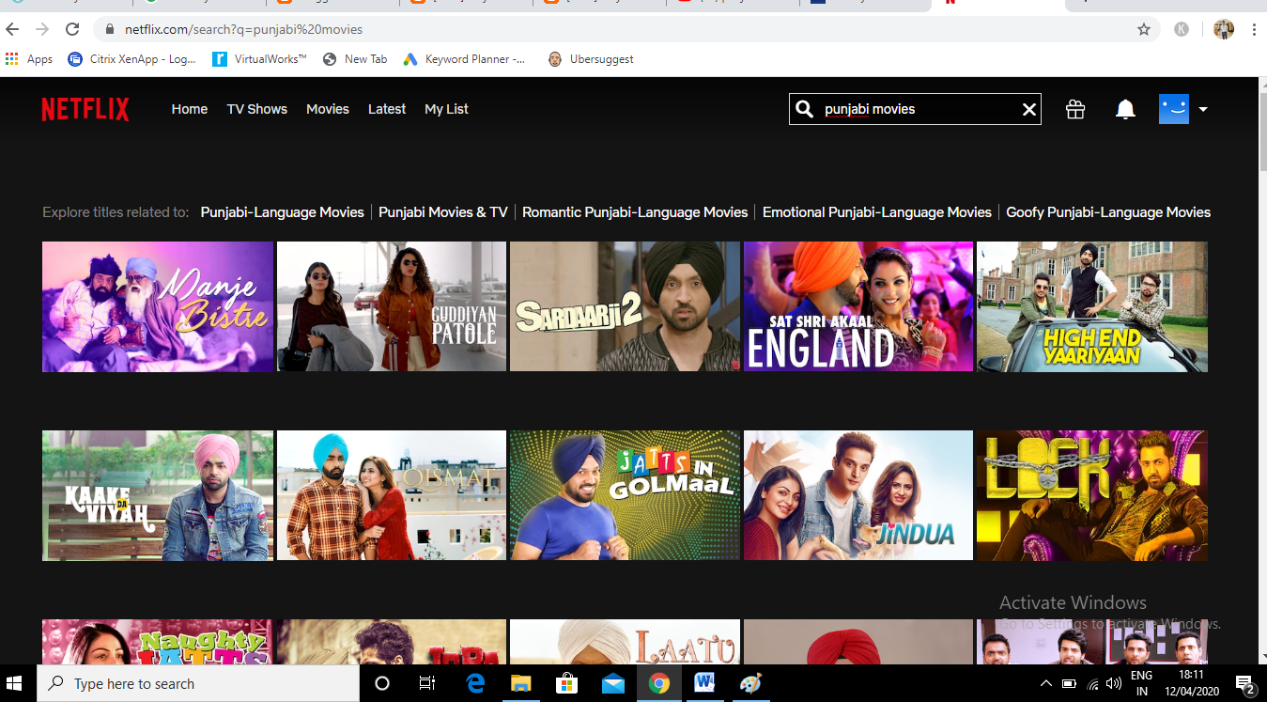The width and height of the screenshot is (1267, 702).
Task: Select the Naughty Jatts thumbnail
Action: 158,642
